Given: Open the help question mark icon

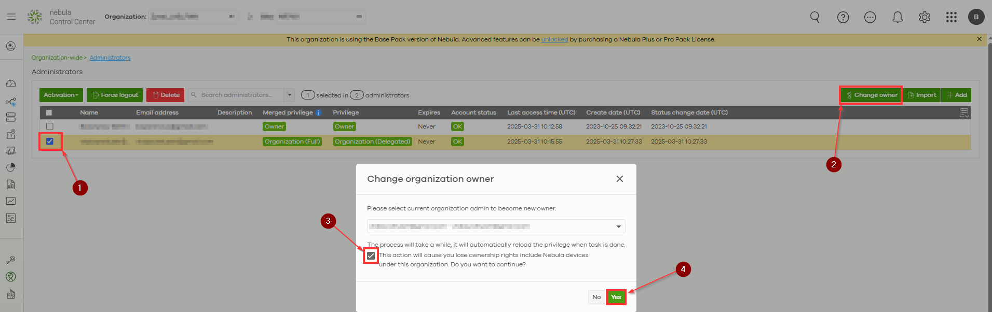Looking at the screenshot, I should [x=843, y=17].
